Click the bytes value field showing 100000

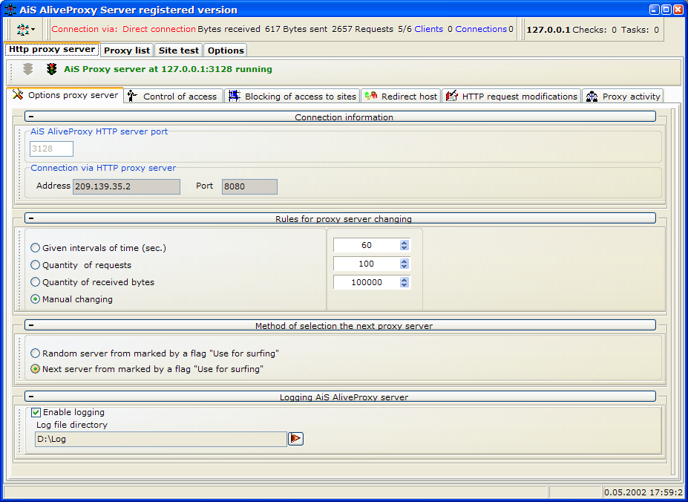367,282
